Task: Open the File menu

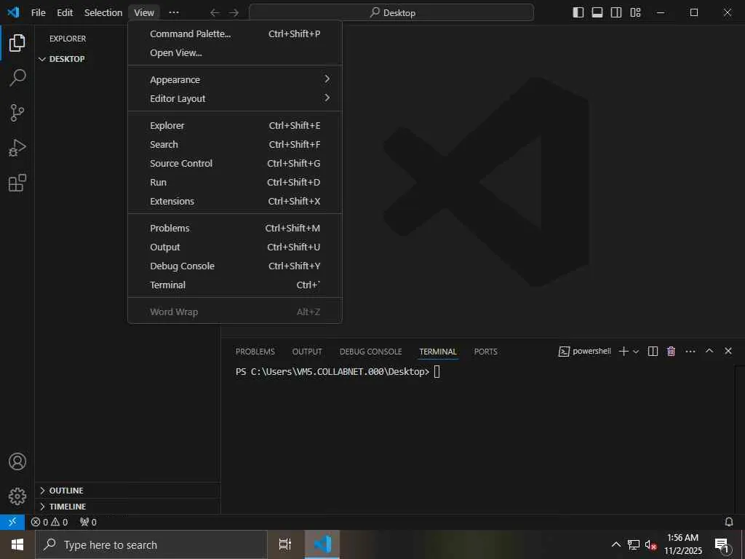Action: [x=38, y=13]
